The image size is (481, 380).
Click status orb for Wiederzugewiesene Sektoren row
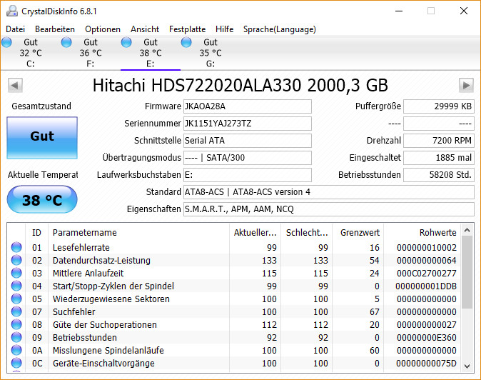coord(16,299)
